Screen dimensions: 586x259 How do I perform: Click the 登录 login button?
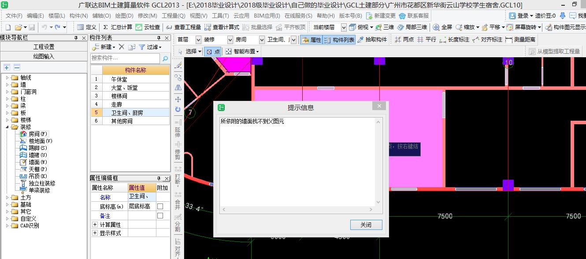pos(521,15)
